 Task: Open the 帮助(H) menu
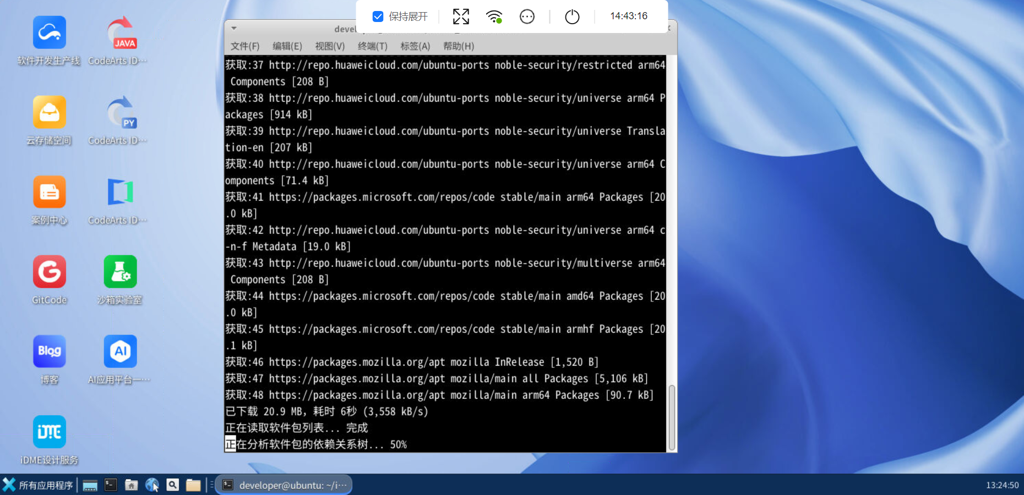pos(459,46)
